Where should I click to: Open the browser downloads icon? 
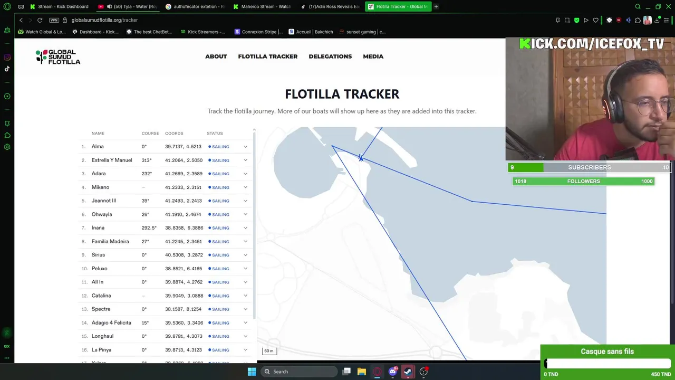[658, 20]
